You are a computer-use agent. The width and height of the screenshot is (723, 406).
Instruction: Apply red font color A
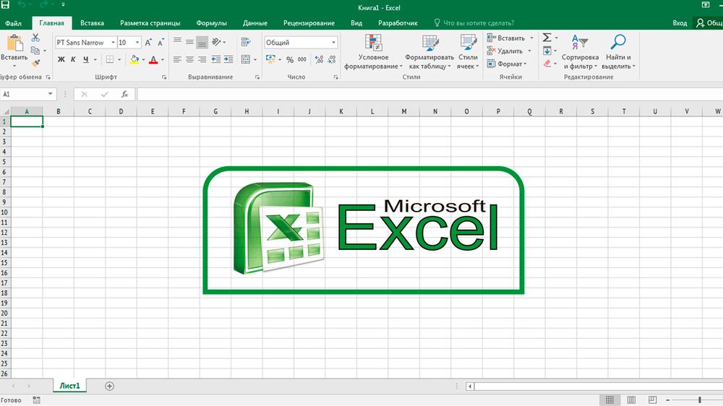[153, 59]
